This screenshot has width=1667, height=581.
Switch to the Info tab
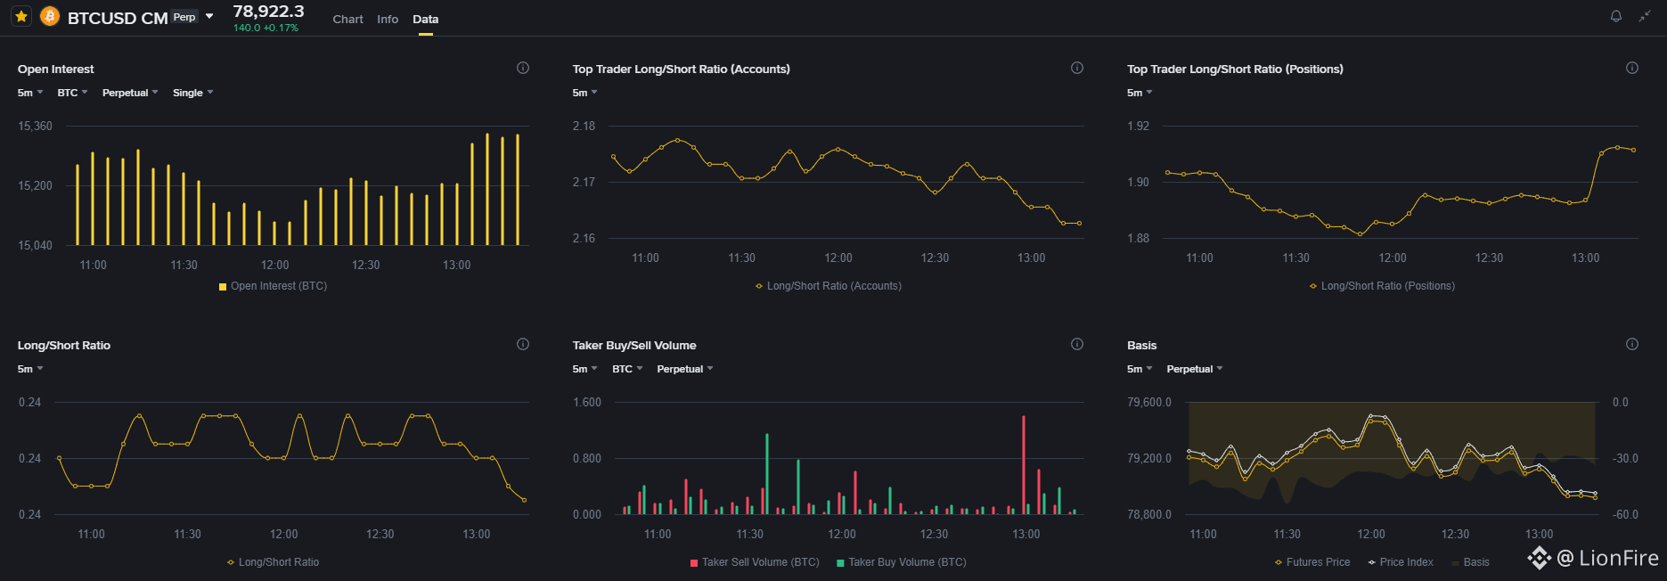tap(388, 19)
